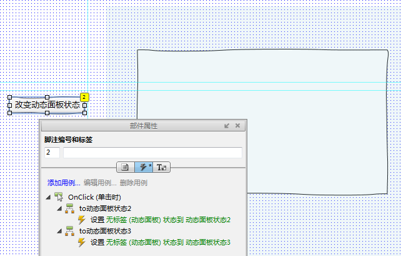Click the lightning icon of the 动态面板状态3 action
This screenshot has height=256, width=401.
click(82, 242)
